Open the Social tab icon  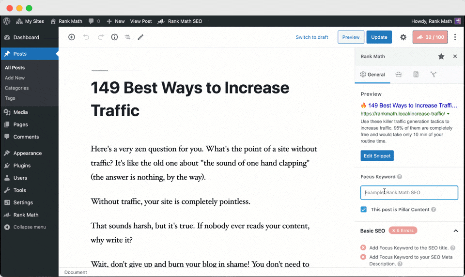[433, 75]
